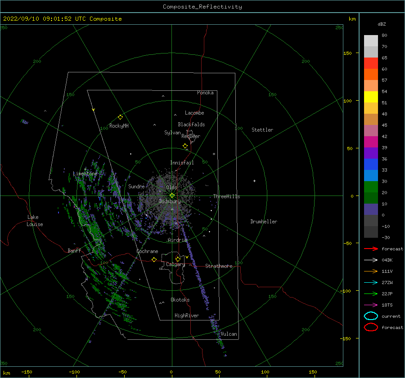Select the Blackfalds label
405x378 pixels.
tap(191, 125)
